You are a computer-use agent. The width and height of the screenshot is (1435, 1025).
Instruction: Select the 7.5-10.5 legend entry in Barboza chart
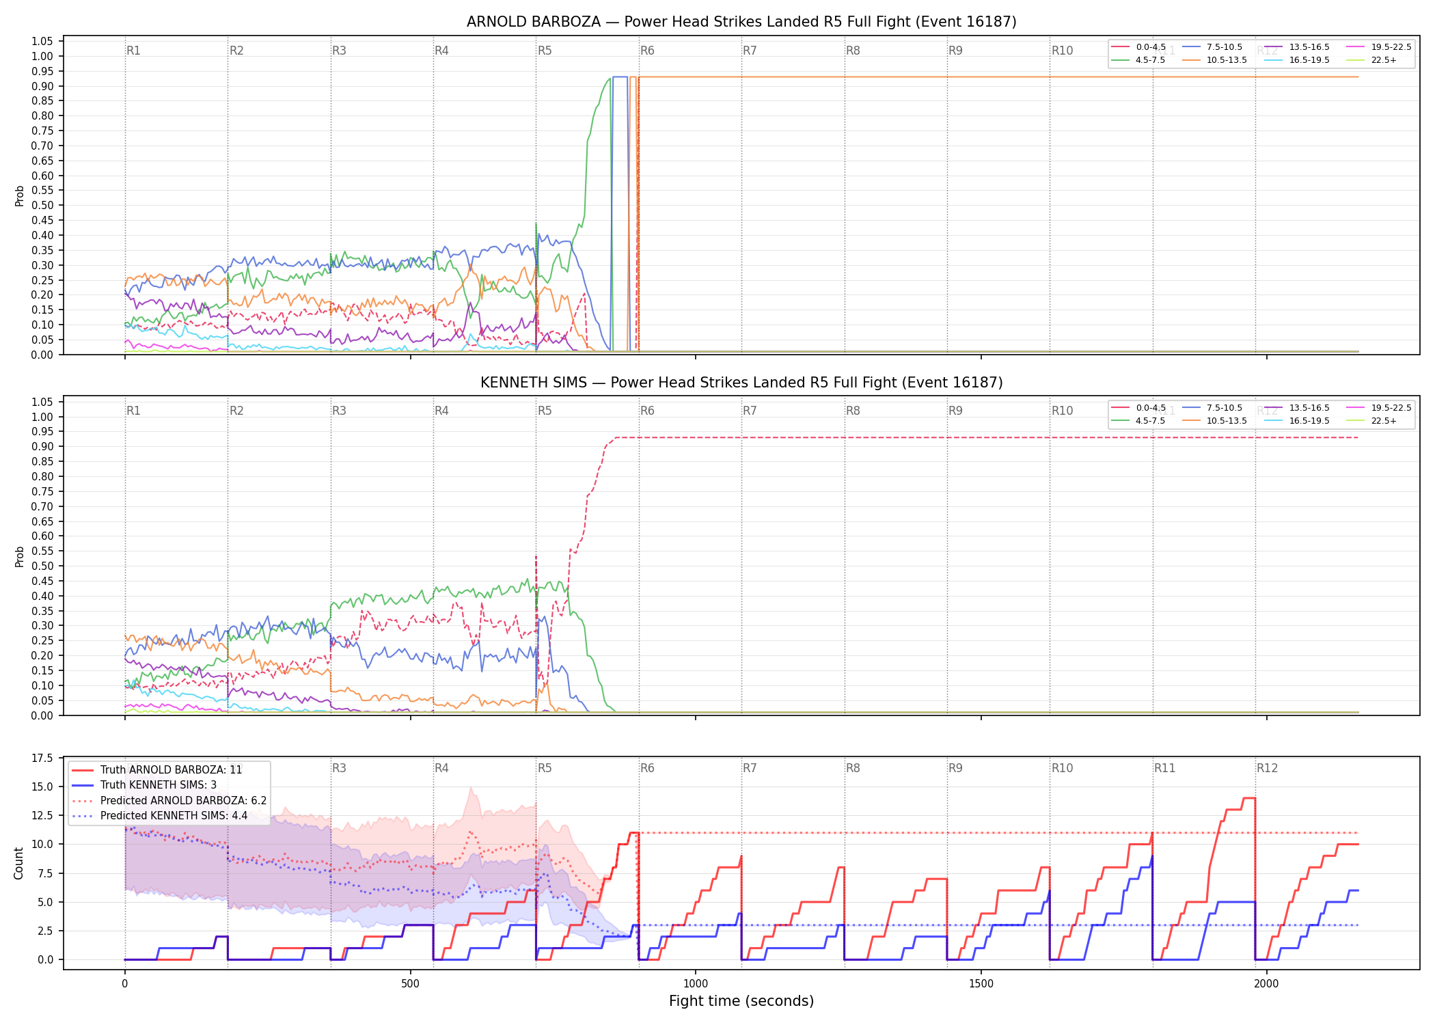[x=1212, y=47]
